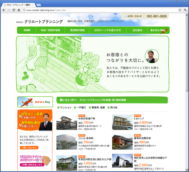
Task: Click the お客様とのつながりを大切に hero banner
Action: point(93,64)
